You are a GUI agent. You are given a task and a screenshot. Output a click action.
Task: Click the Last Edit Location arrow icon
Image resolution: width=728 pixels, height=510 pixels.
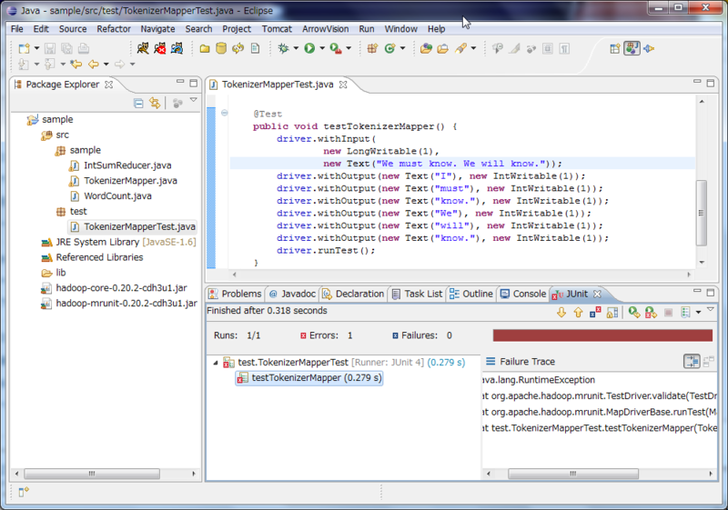click(x=76, y=64)
